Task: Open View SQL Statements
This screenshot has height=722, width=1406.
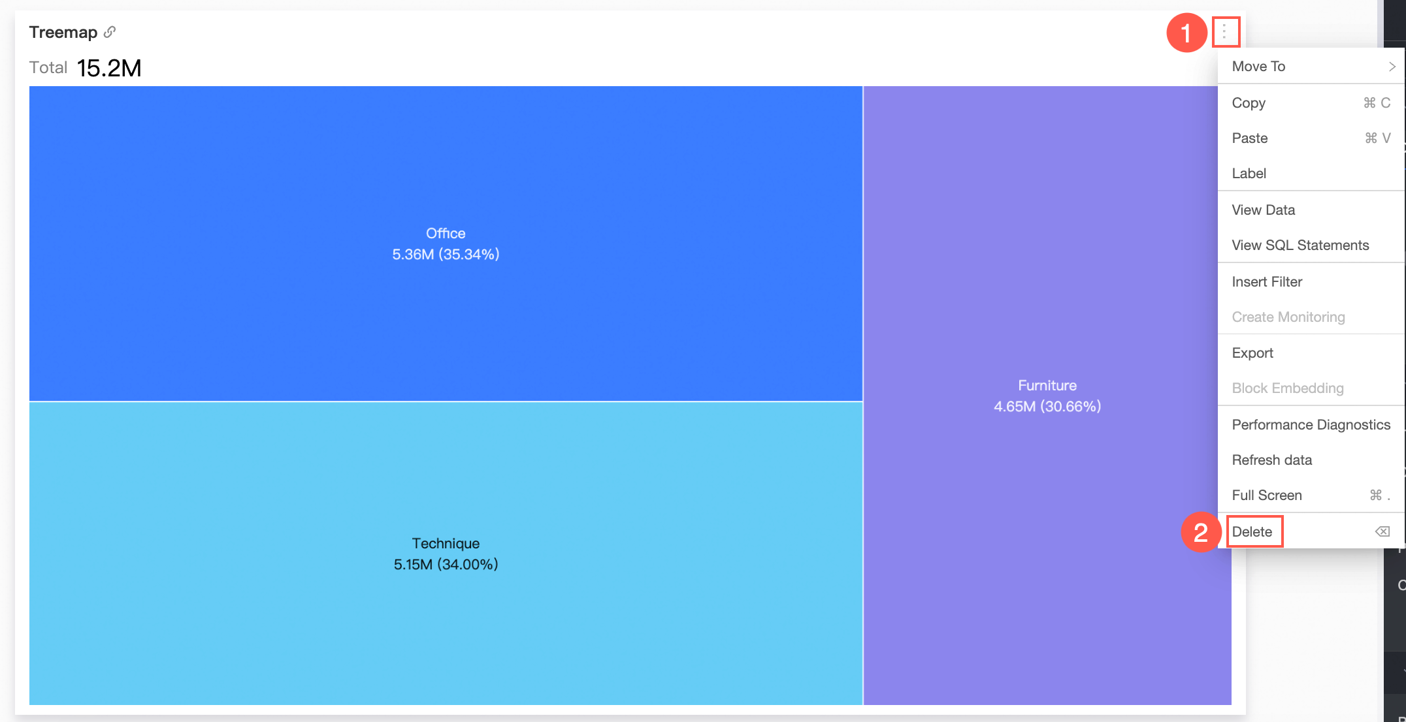Action: click(1300, 245)
